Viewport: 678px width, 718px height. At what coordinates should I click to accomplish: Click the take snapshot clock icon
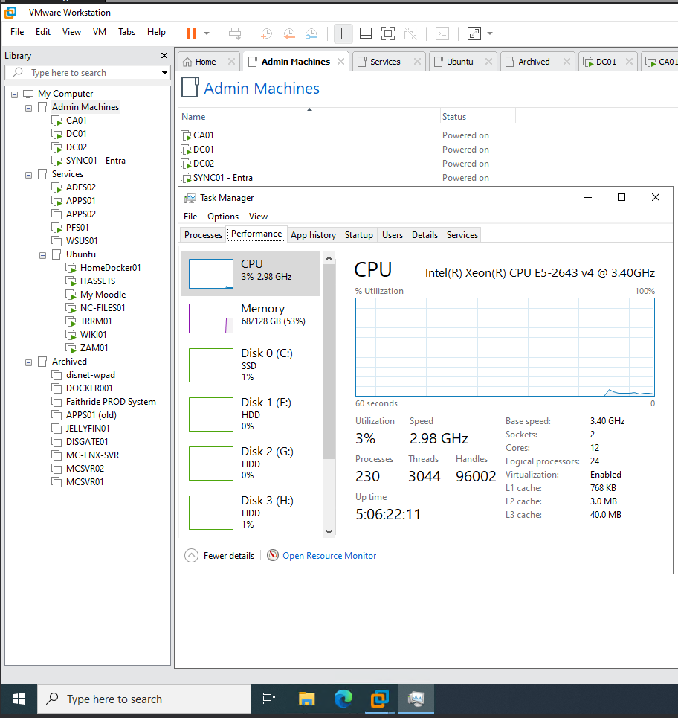(266, 33)
